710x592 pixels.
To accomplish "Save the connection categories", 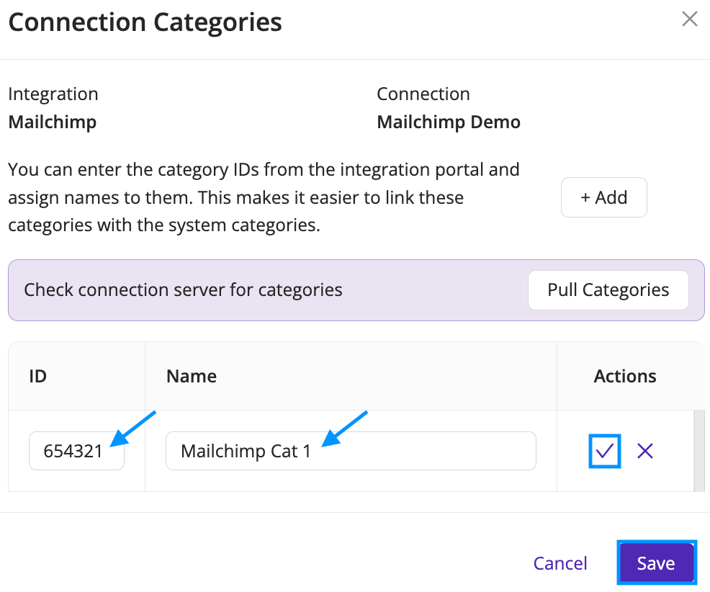I will click(656, 563).
